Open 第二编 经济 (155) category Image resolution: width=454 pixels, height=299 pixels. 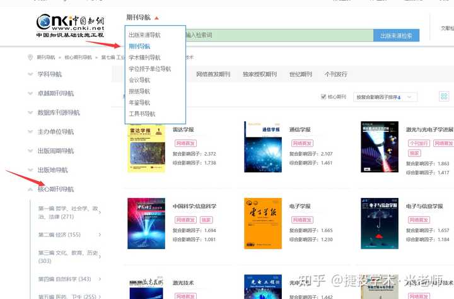[x=59, y=235]
